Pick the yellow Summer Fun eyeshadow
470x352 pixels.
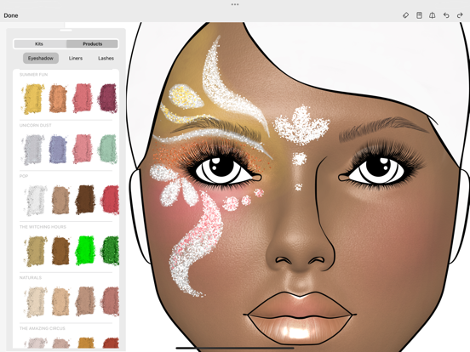[x=32, y=99]
